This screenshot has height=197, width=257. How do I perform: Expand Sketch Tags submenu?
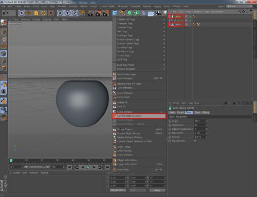tap(140, 55)
